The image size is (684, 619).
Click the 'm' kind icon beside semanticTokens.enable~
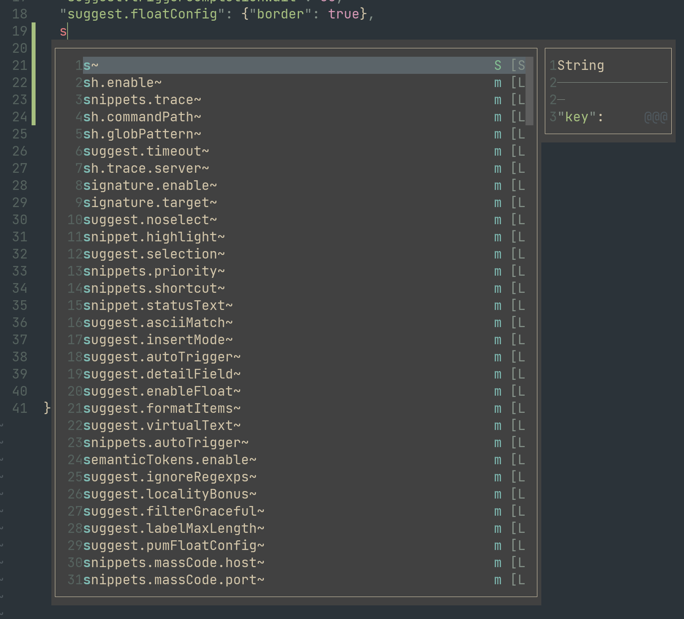(497, 459)
